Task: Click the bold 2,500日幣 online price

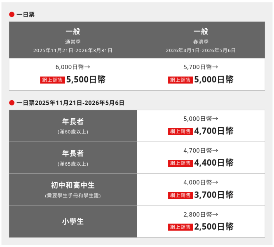Action: [214, 227]
